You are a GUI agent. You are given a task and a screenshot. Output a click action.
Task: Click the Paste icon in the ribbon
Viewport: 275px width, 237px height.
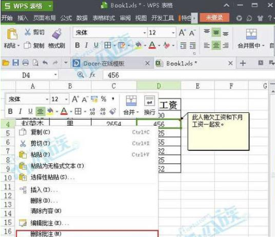click(x=12, y=34)
